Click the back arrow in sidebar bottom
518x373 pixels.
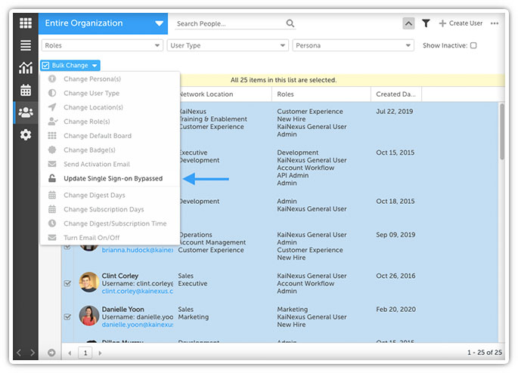[x=19, y=353]
